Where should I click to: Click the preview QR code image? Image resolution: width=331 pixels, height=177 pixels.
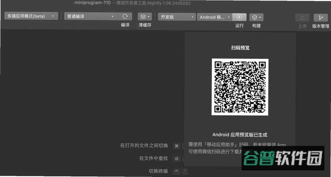click(x=240, y=87)
